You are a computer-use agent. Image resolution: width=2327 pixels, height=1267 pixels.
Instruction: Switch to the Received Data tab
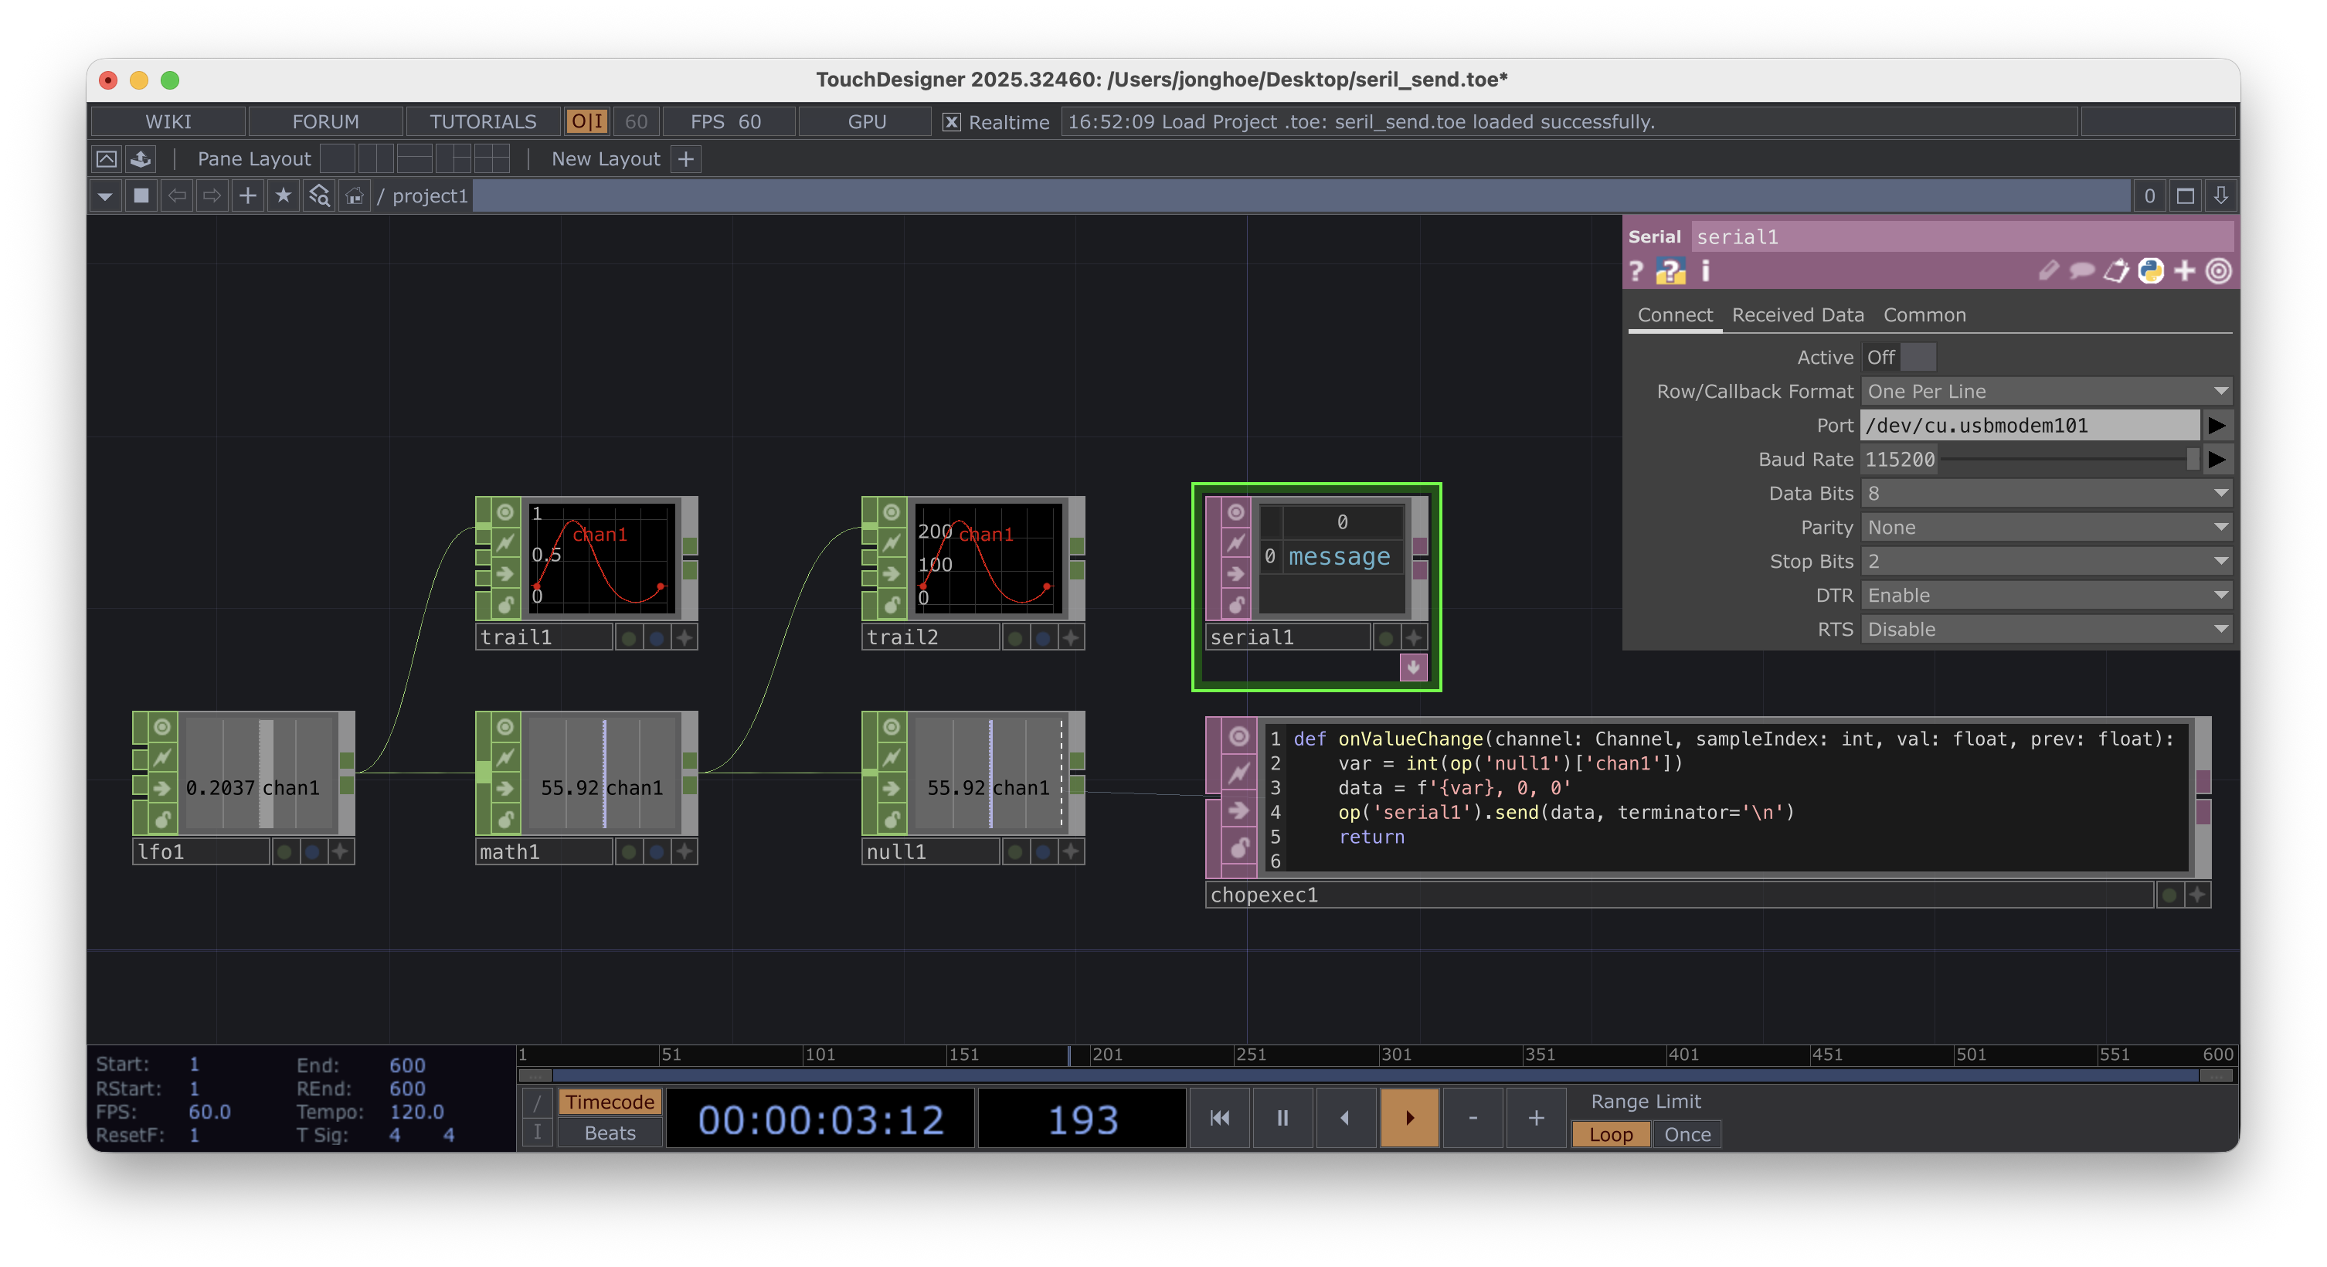click(x=1798, y=314)
